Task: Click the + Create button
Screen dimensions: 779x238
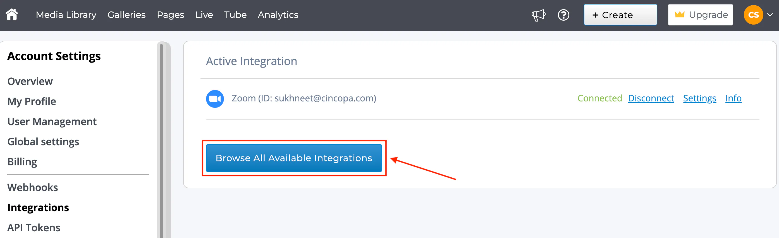Action: click(x=620, y=15)
